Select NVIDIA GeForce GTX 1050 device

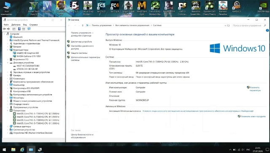coord(29,56)
